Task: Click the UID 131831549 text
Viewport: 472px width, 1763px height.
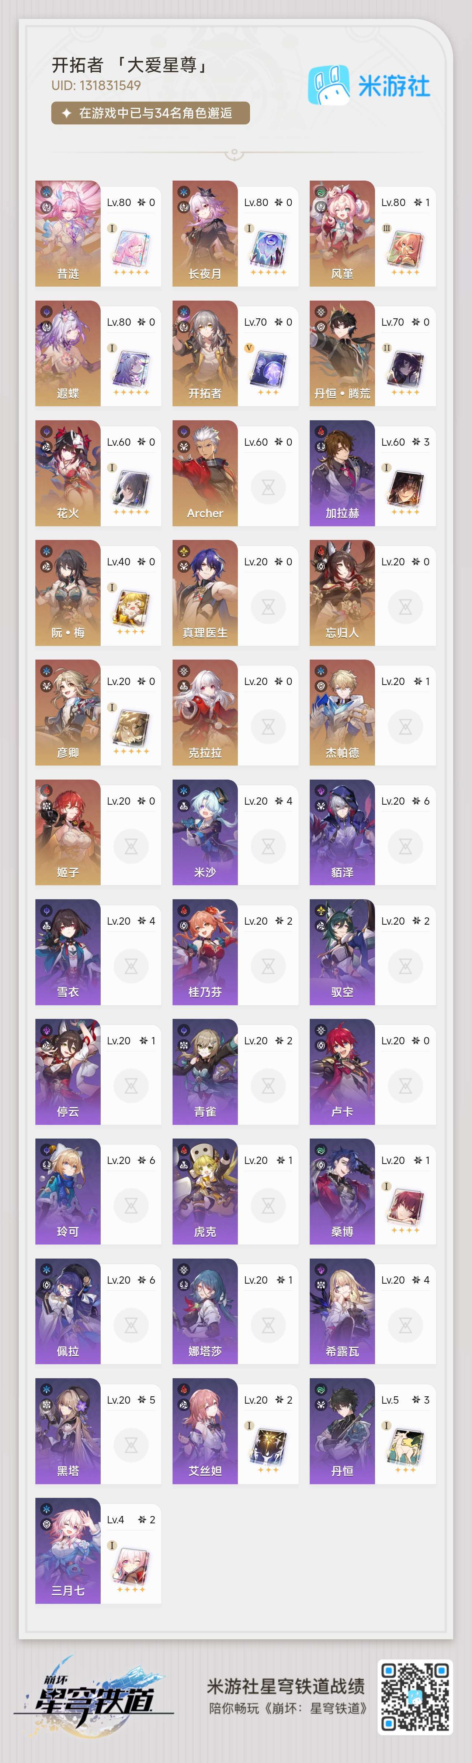Action: tap(96, 86)
